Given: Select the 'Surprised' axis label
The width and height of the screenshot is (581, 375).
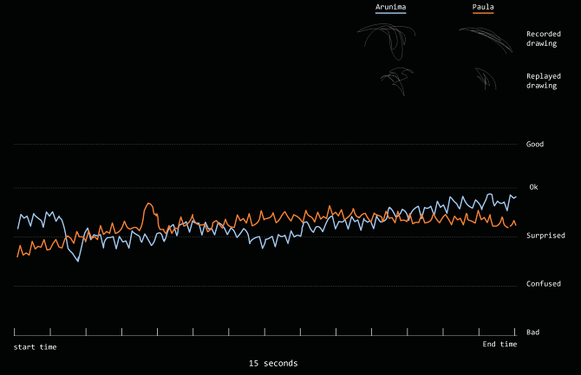Looking at the screenshot, I should point(545,236).
